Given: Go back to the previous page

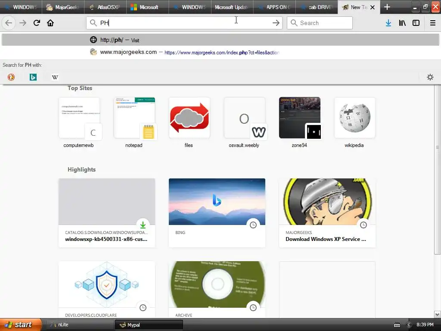Looking at the screenshot, I should [9, 23].
